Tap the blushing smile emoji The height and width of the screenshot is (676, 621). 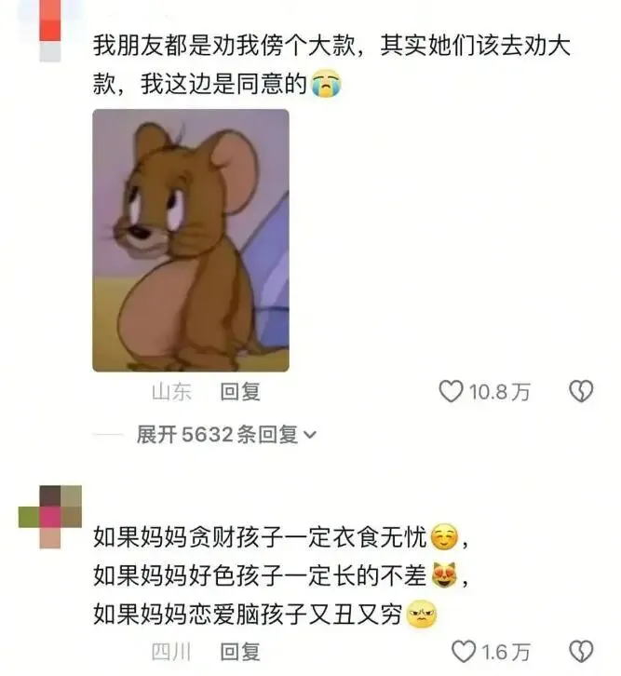pos(445,537)
